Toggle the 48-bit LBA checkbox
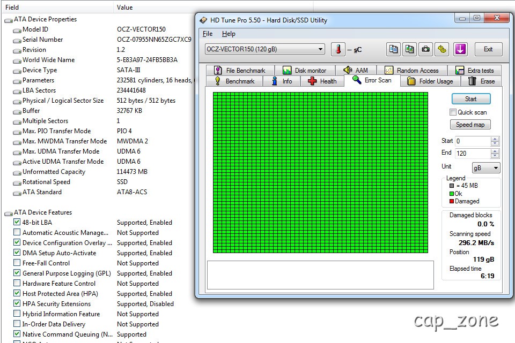This screenshot has width=515, height=343. (x=17, y=222)
